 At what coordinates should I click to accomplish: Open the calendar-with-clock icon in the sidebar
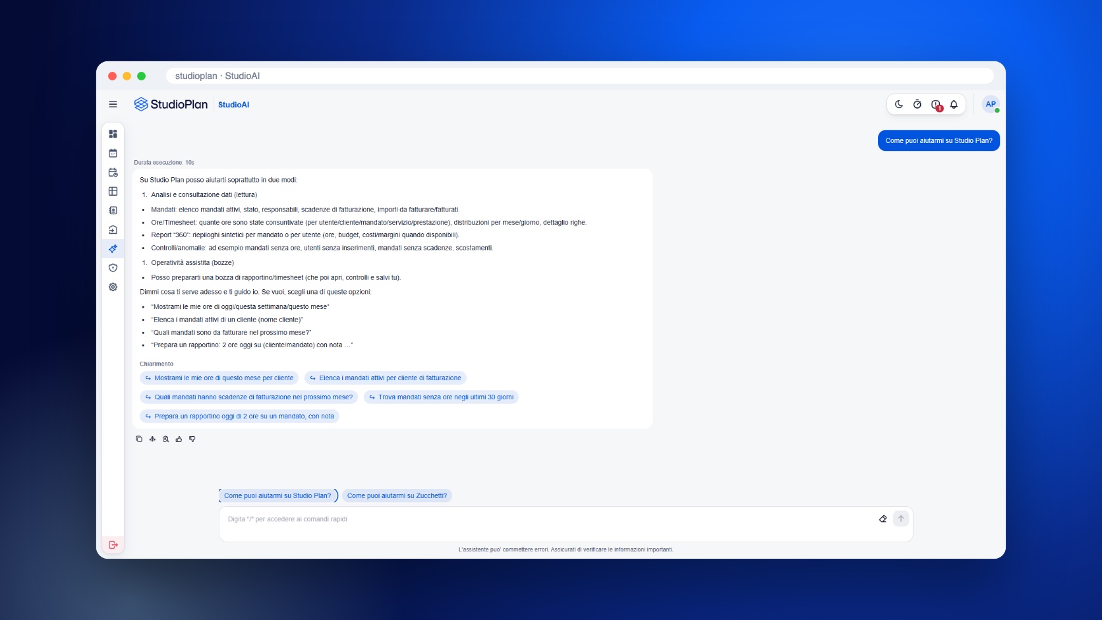pyautogui.click(x=113, y=173)
